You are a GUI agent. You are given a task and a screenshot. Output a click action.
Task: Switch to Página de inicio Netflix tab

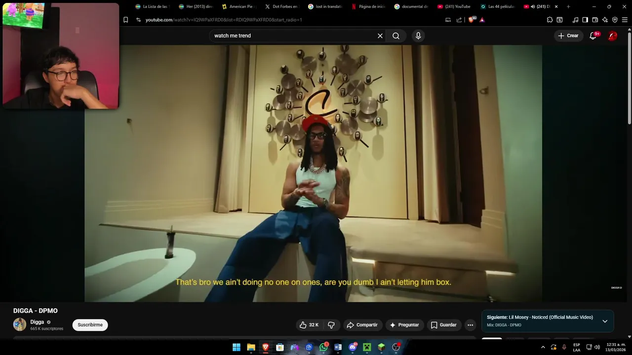(x=368, y=6)
